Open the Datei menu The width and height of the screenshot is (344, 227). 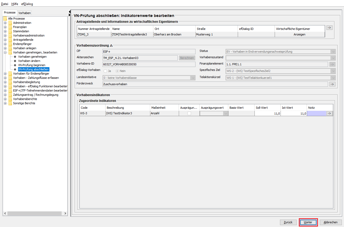pos(5,4)
